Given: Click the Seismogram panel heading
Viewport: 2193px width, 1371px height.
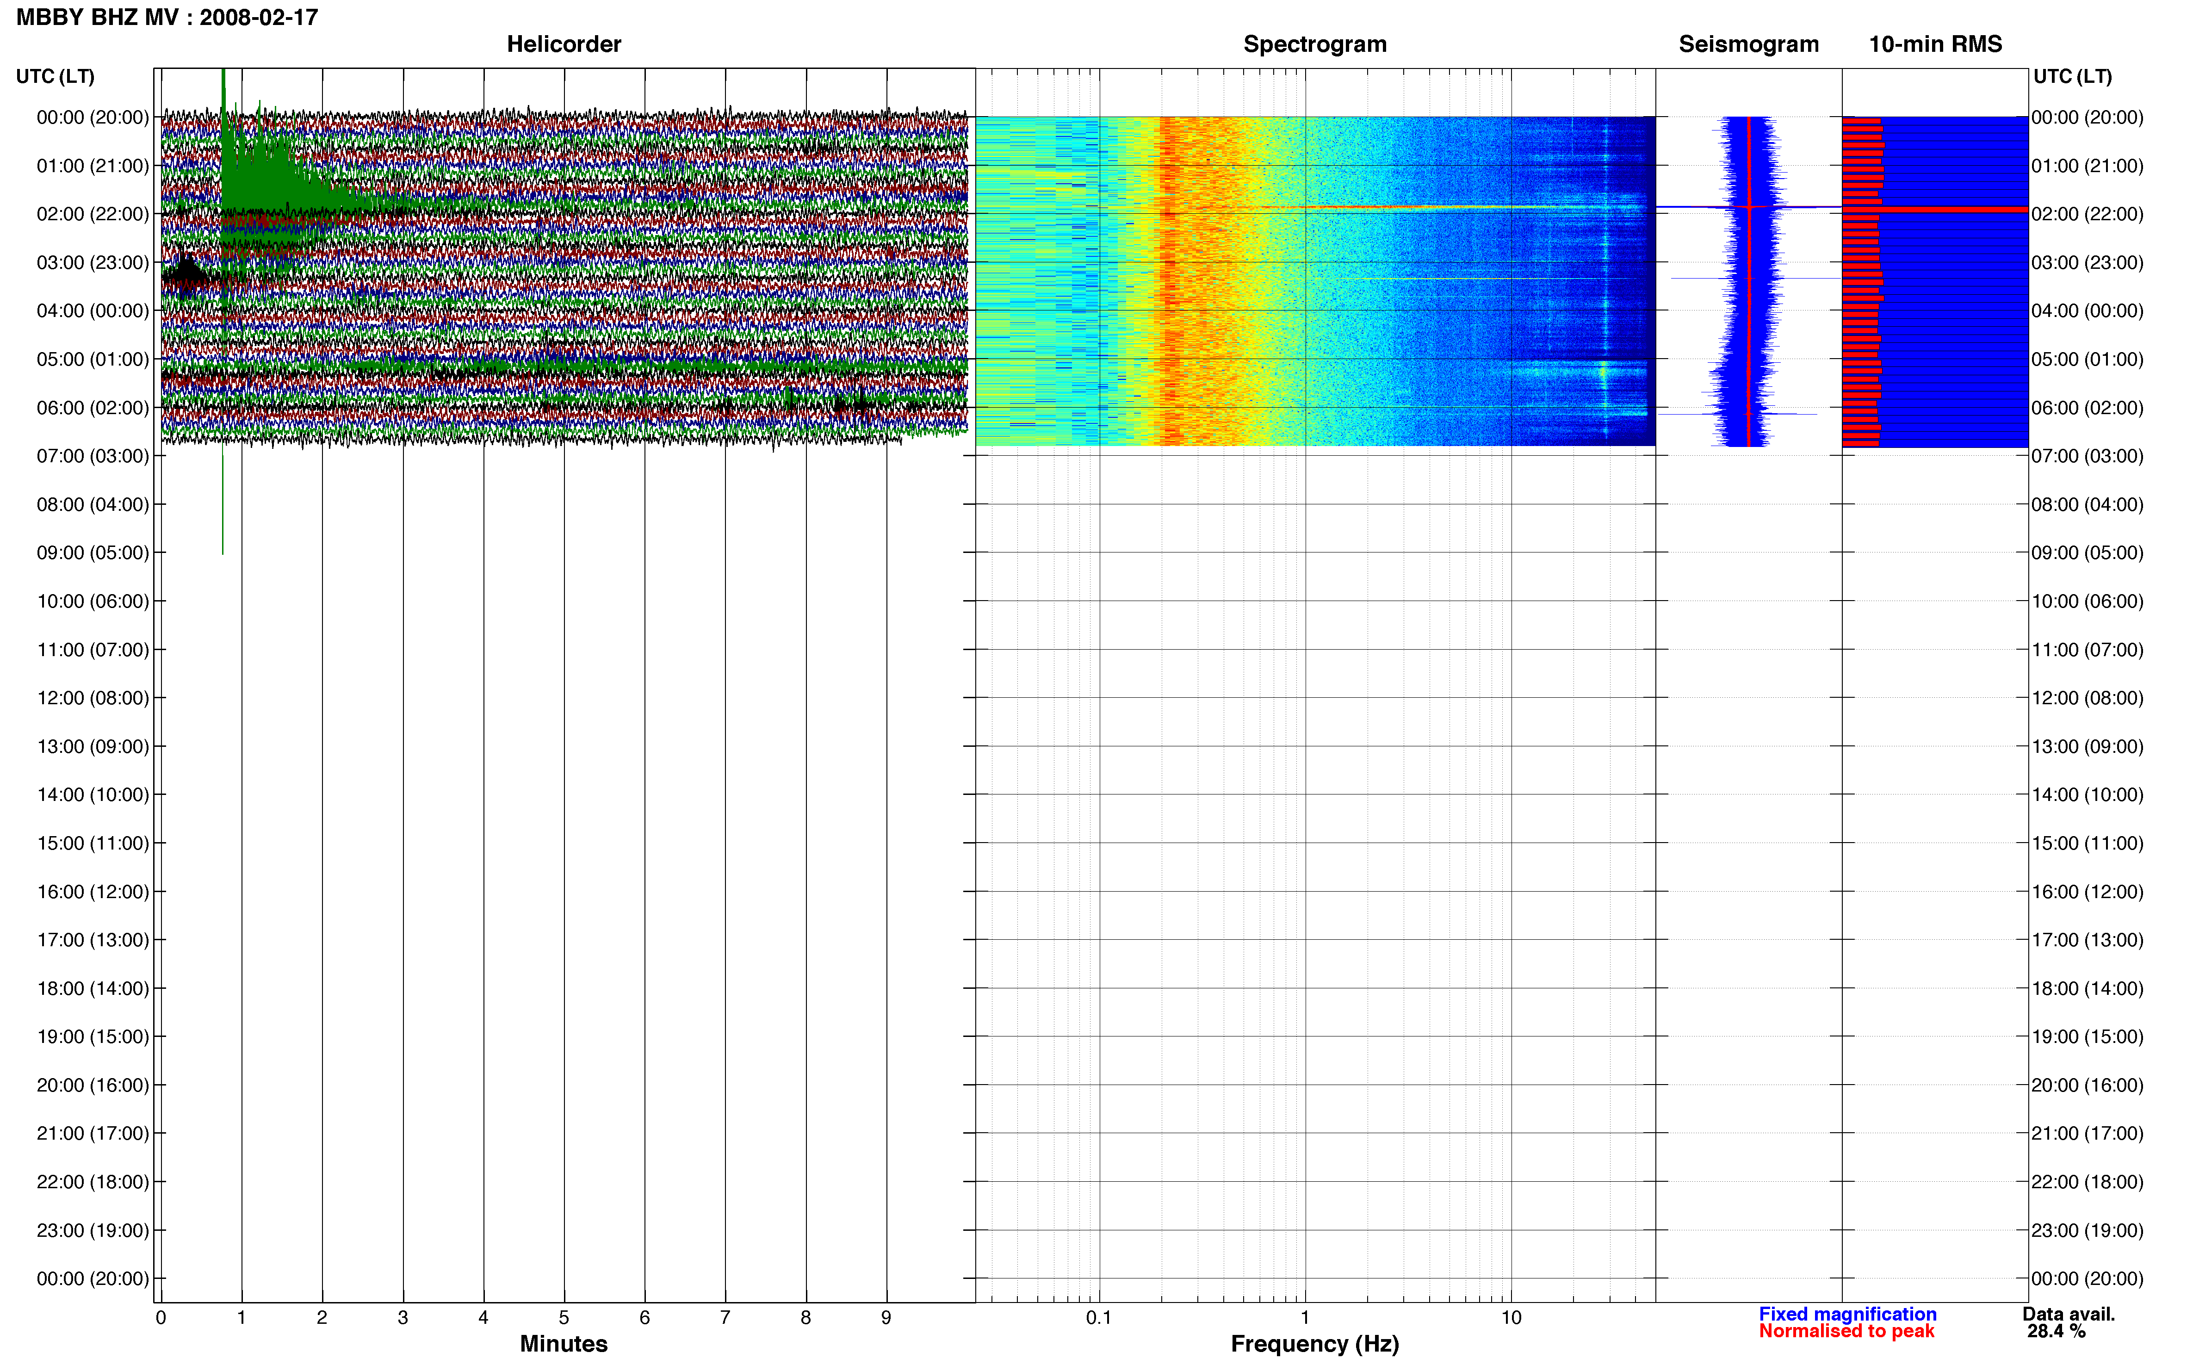Looking at the screenshot, I should [x=1748, y=43].
